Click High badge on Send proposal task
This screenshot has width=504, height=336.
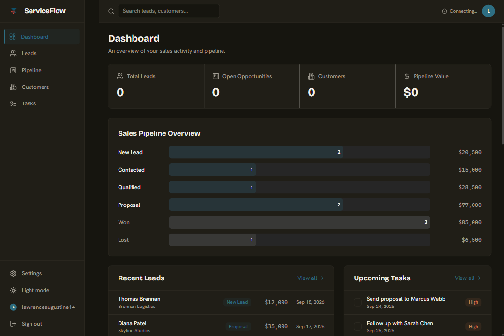pyautogui.click(x=474, y=302)
